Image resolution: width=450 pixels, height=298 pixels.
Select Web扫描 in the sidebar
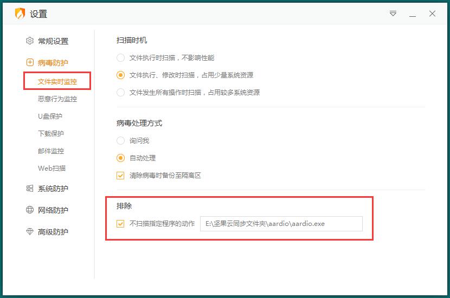(x=52, y=168)
